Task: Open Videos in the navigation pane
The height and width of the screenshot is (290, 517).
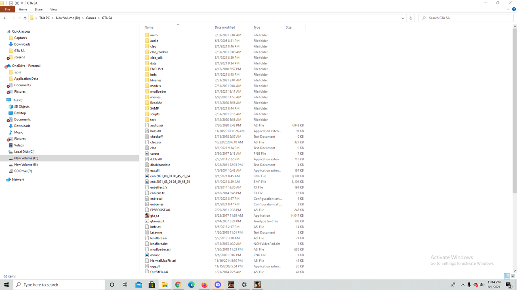Action: click(x=19, y=145)
